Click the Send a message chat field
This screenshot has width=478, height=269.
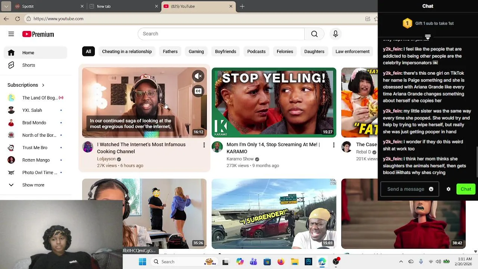point(406,189)
